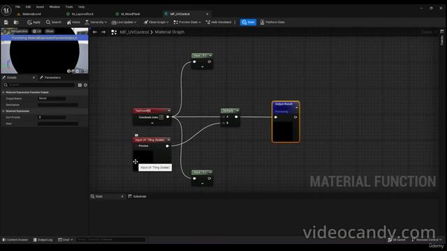Switch to the M_LayeredRock tab
447x251 pixels.
point(82,14)
